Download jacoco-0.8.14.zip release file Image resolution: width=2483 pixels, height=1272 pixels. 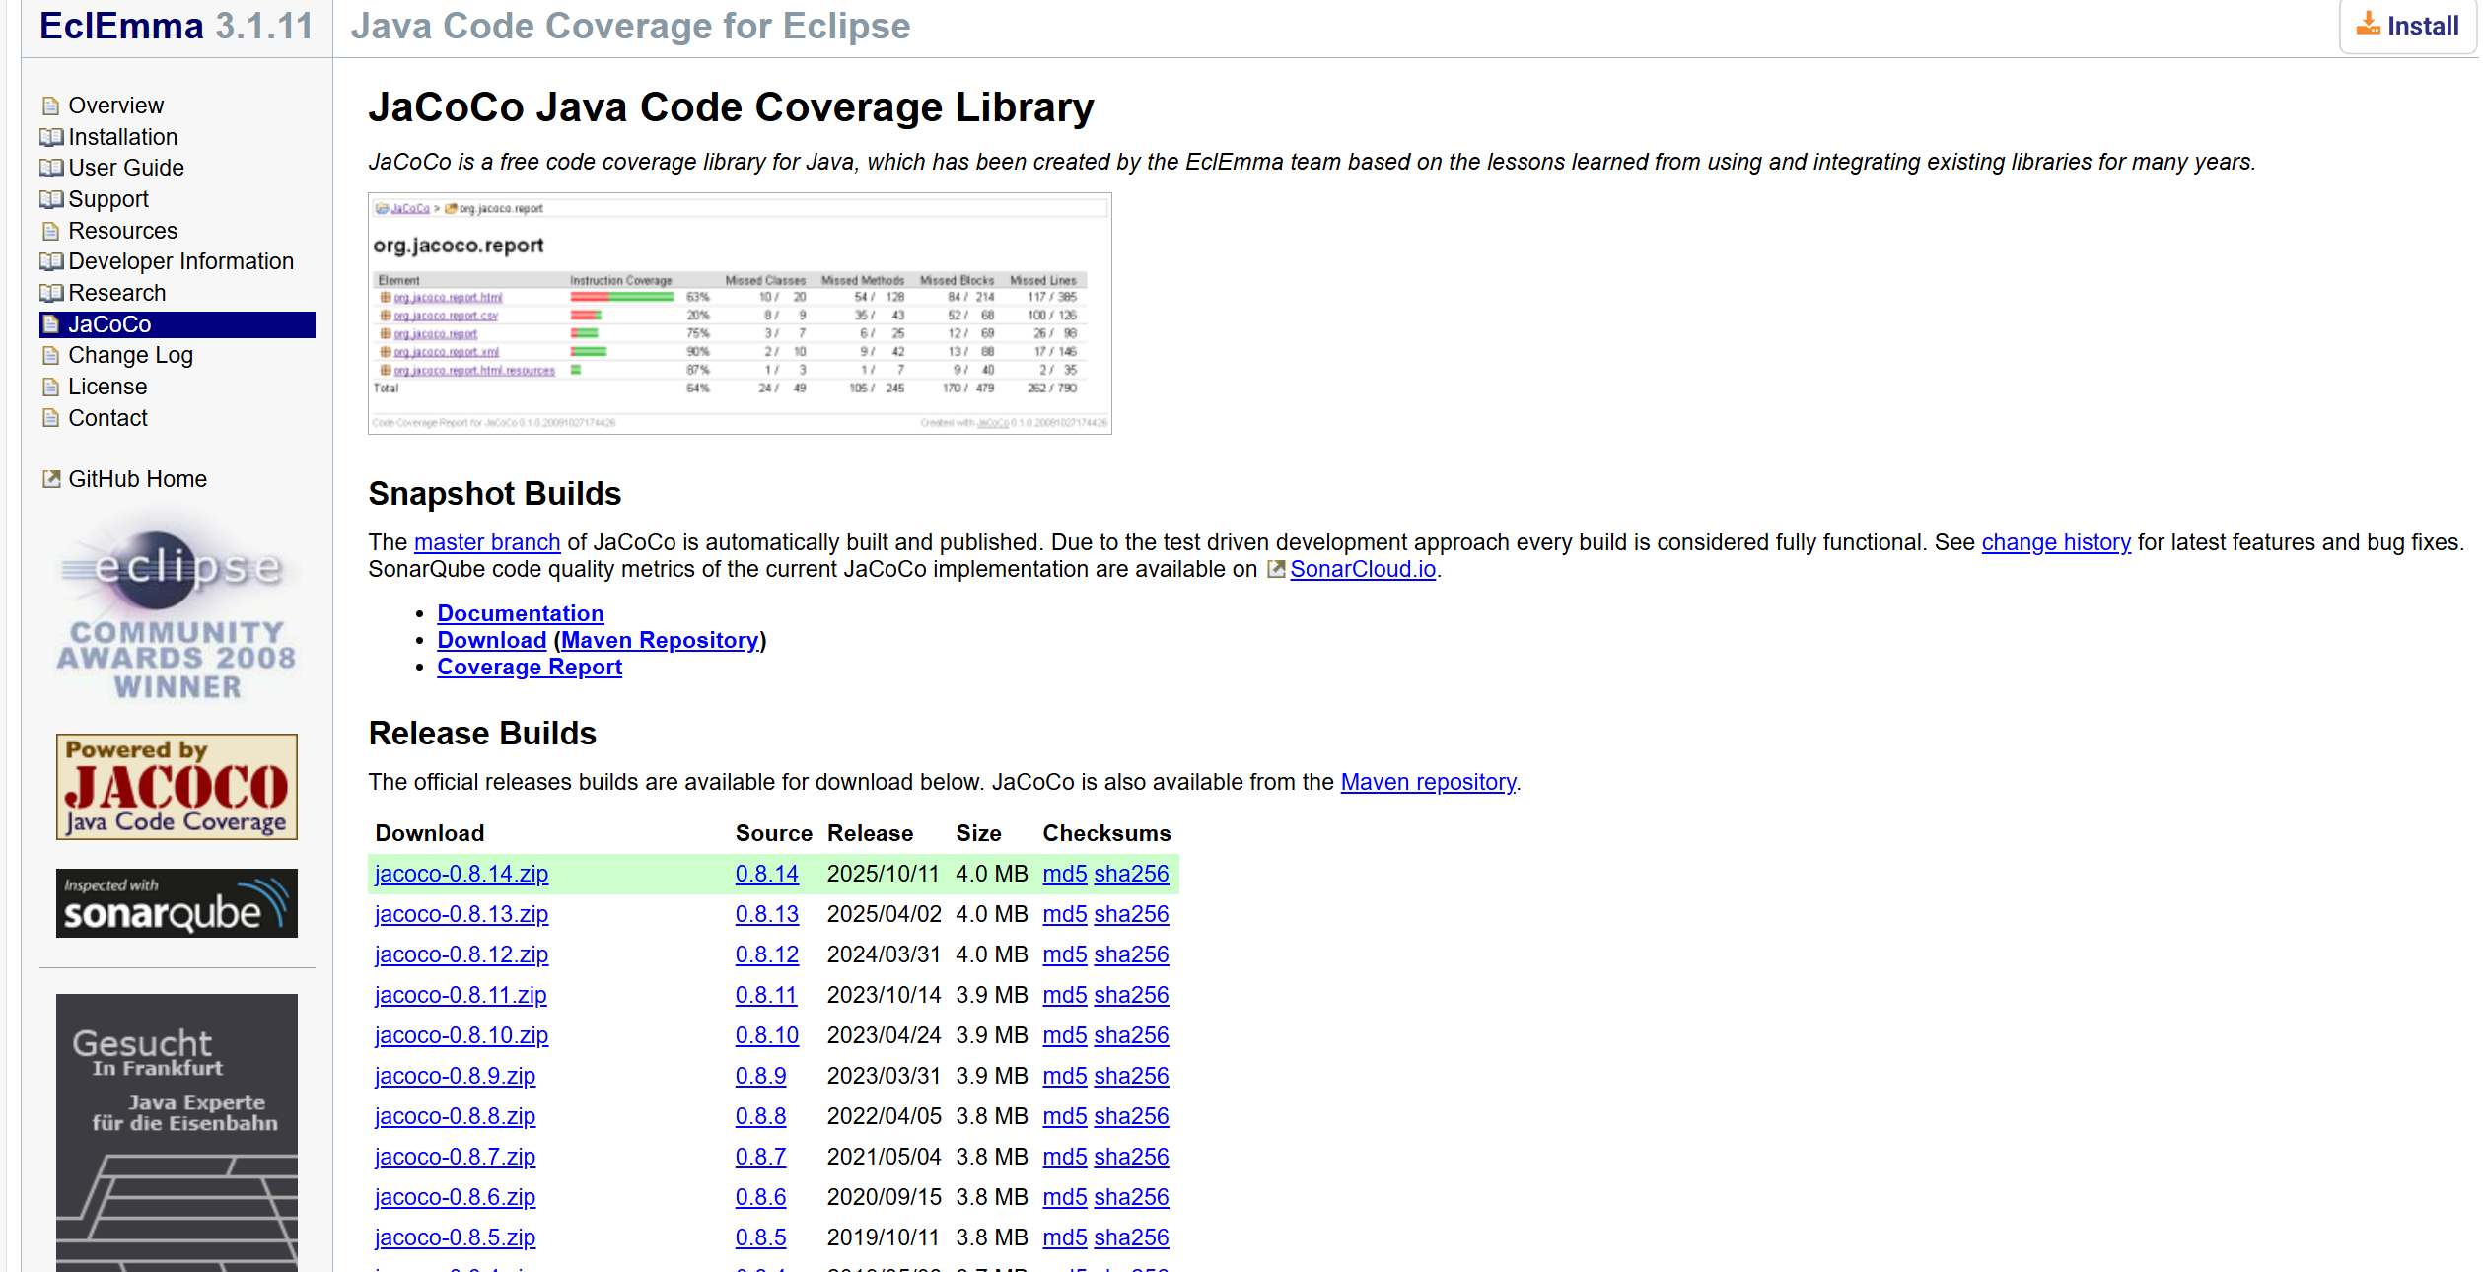[461, 874]
